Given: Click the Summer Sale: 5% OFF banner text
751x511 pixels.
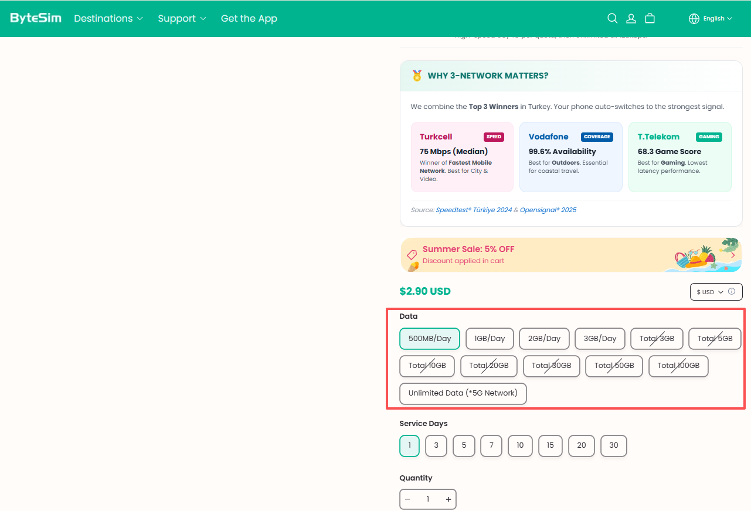Looking at the screenshot, I should tap(468, 249).
